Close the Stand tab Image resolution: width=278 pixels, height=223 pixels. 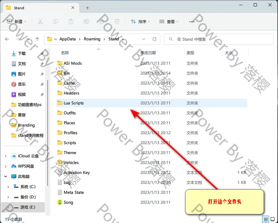pyautogui.click(x=73, y=8)
